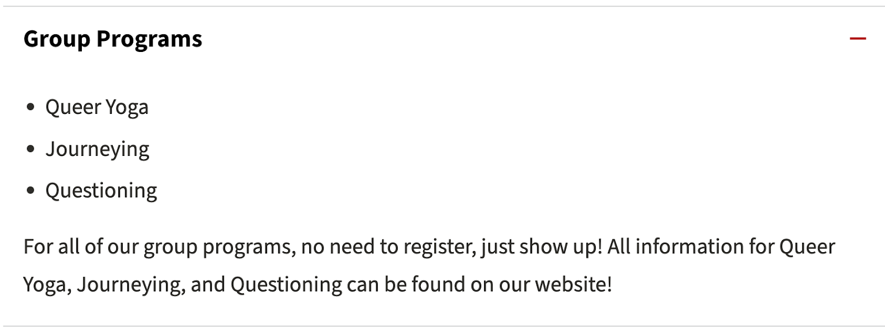The height and width of the screenshot is (334, 885).
Task: Select the Queer Yoga list item
Action: [x=97, y=107]
